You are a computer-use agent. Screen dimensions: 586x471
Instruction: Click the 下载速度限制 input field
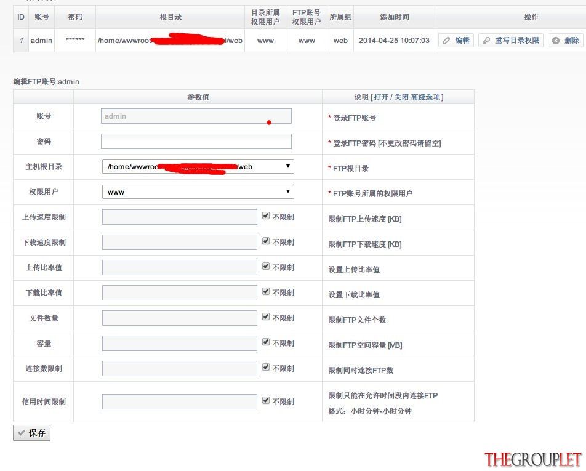point(180,242)
